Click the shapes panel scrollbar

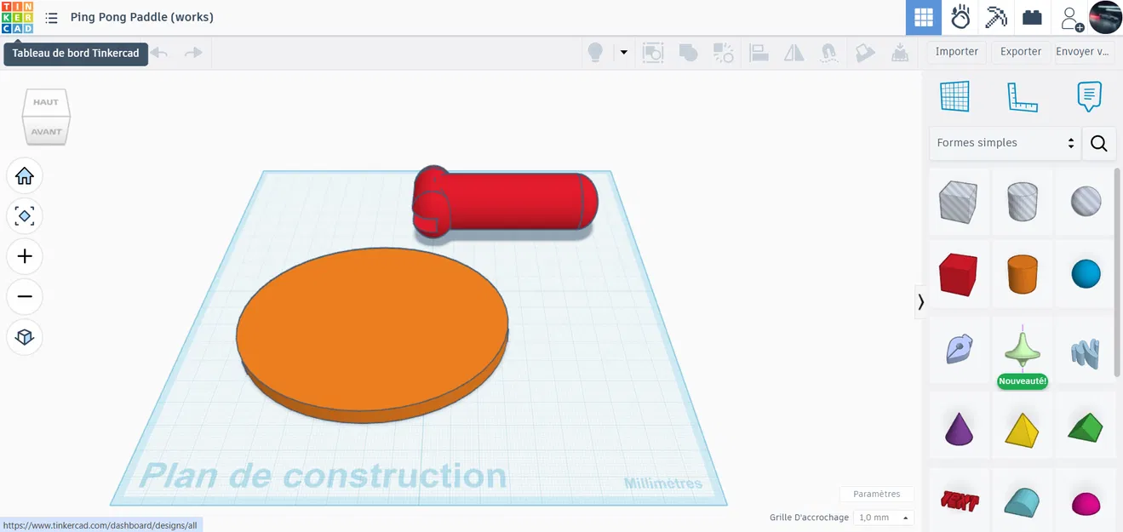coord(1118,272)
